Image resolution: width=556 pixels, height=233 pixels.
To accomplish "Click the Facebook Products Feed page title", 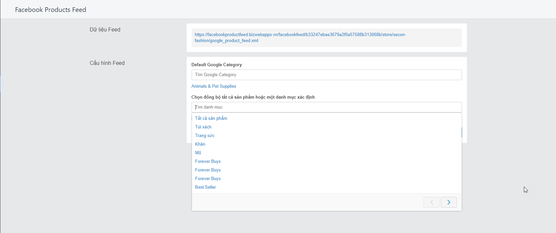I will click(x=51, y=10).
